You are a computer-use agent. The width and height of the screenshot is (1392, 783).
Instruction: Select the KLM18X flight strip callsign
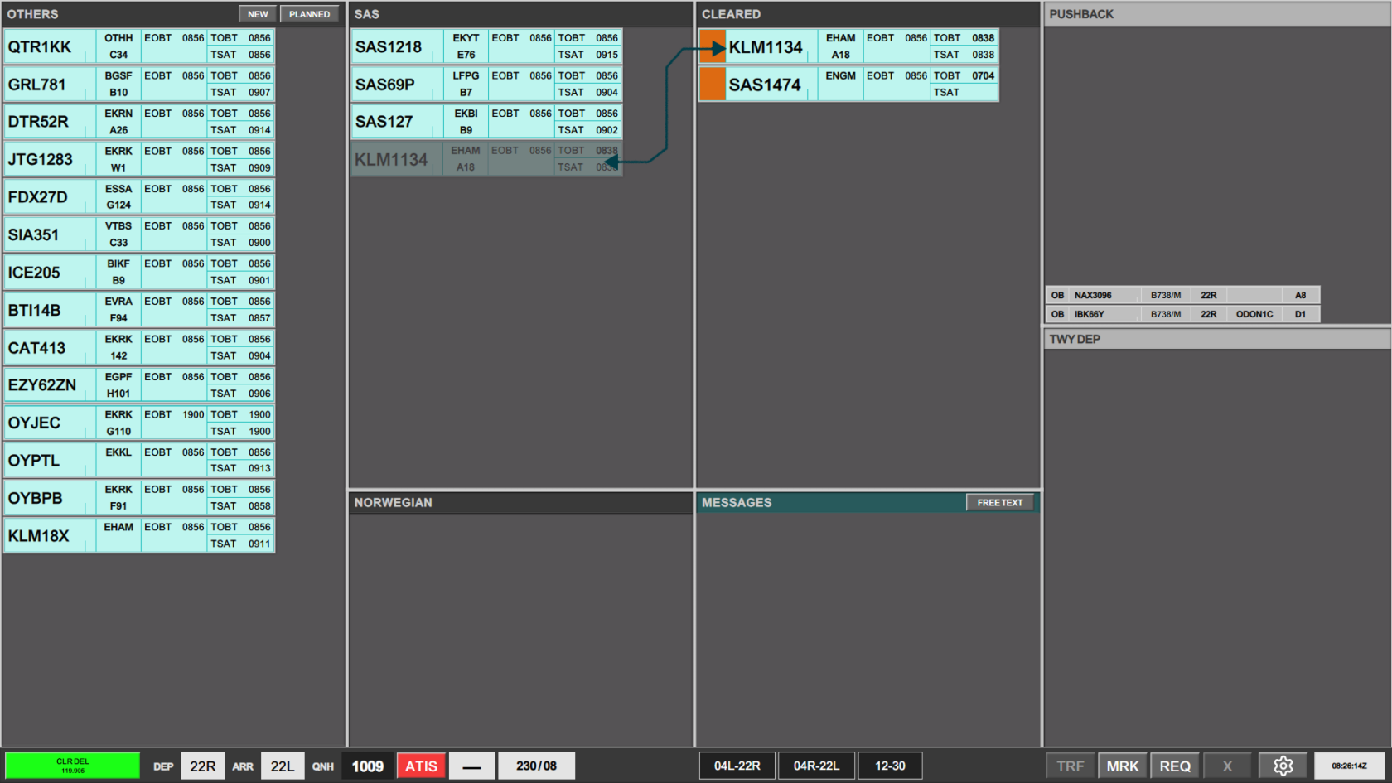point(39,535)
